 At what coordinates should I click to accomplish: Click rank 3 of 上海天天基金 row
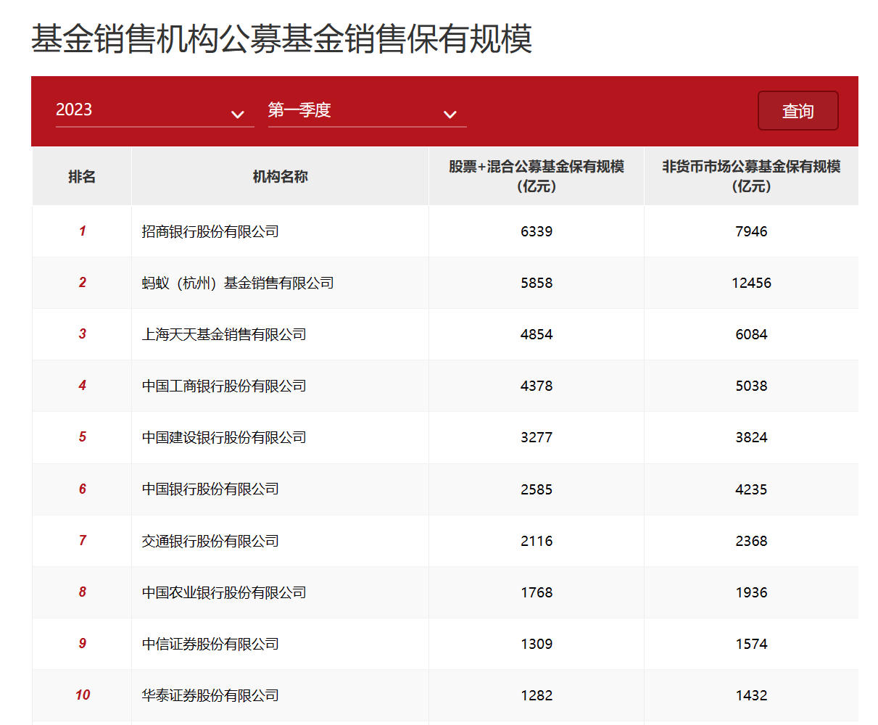tap(82, 334)
